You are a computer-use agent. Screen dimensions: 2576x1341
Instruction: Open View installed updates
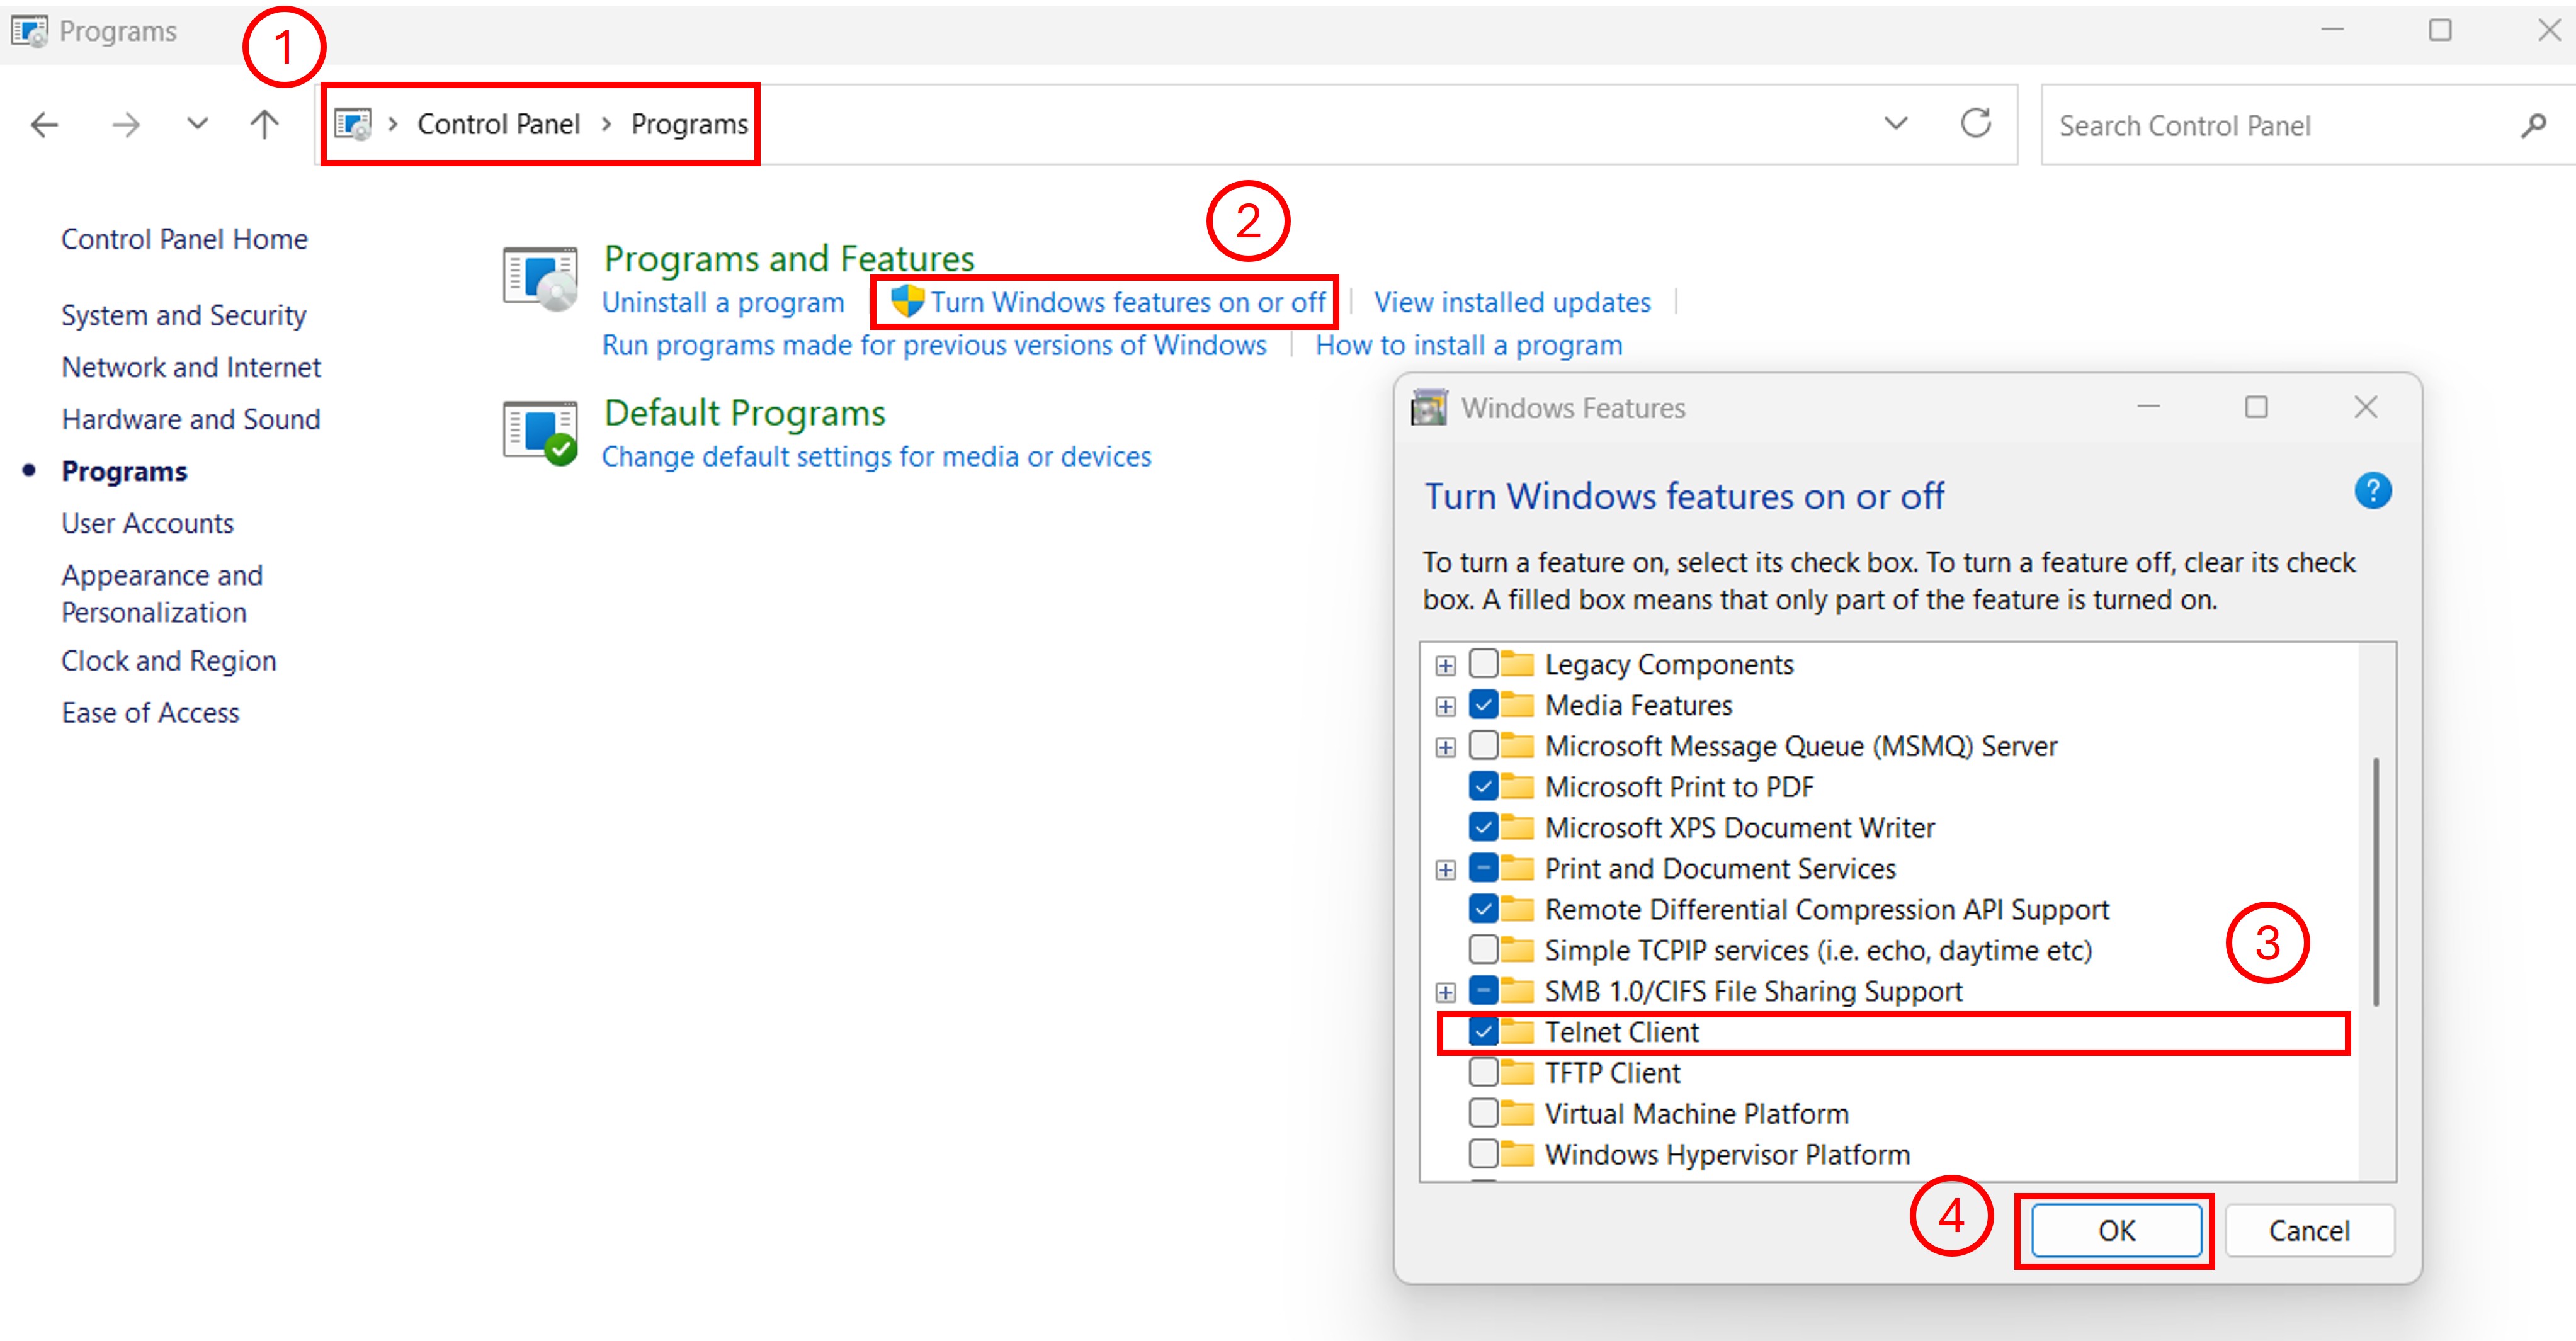1512,302
